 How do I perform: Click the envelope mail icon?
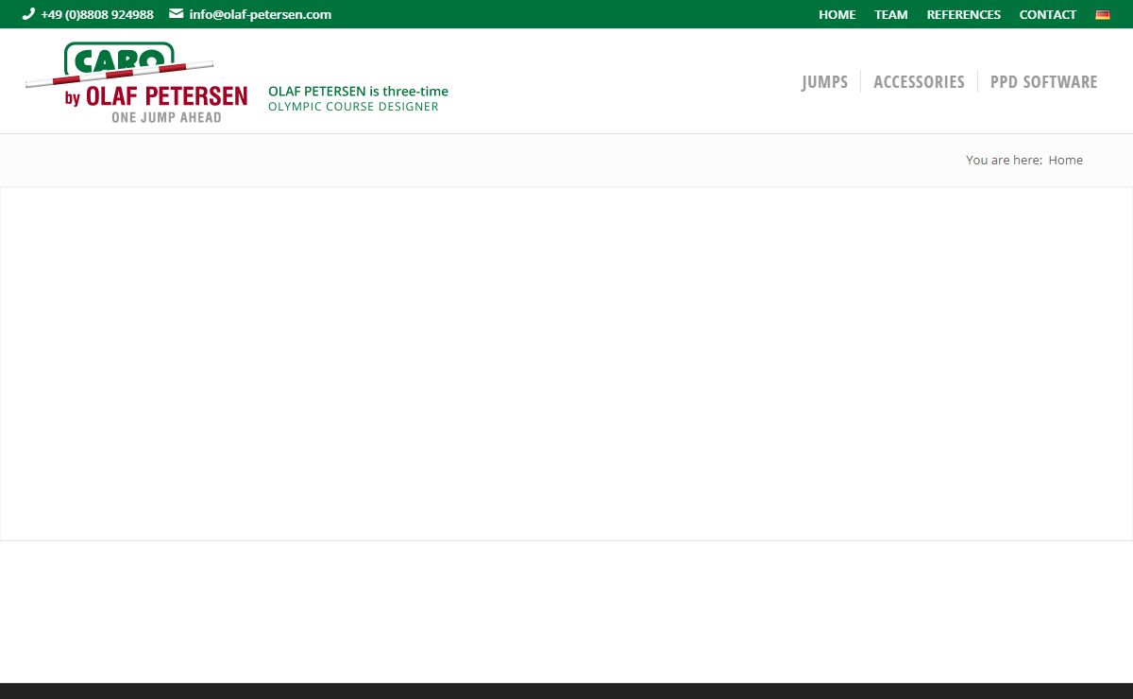click(176, 14)
